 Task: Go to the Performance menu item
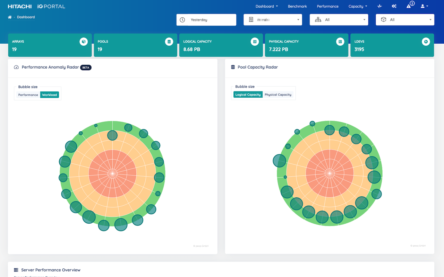[x=327, y=6]
